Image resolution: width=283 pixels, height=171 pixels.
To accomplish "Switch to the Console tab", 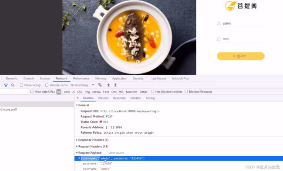I will [x=29, y=79].
